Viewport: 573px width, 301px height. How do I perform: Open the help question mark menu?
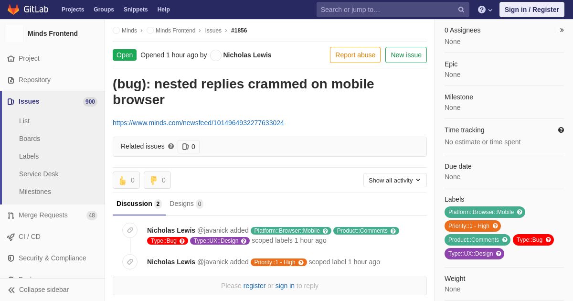(485, 10)
